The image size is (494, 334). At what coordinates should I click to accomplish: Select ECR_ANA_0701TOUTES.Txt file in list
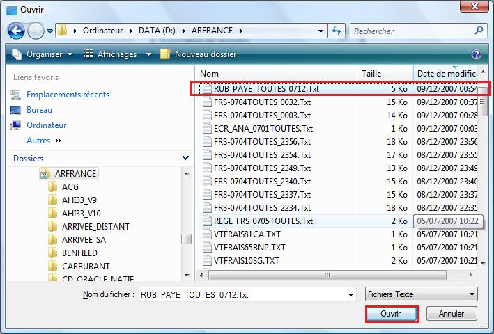point(257,128)
